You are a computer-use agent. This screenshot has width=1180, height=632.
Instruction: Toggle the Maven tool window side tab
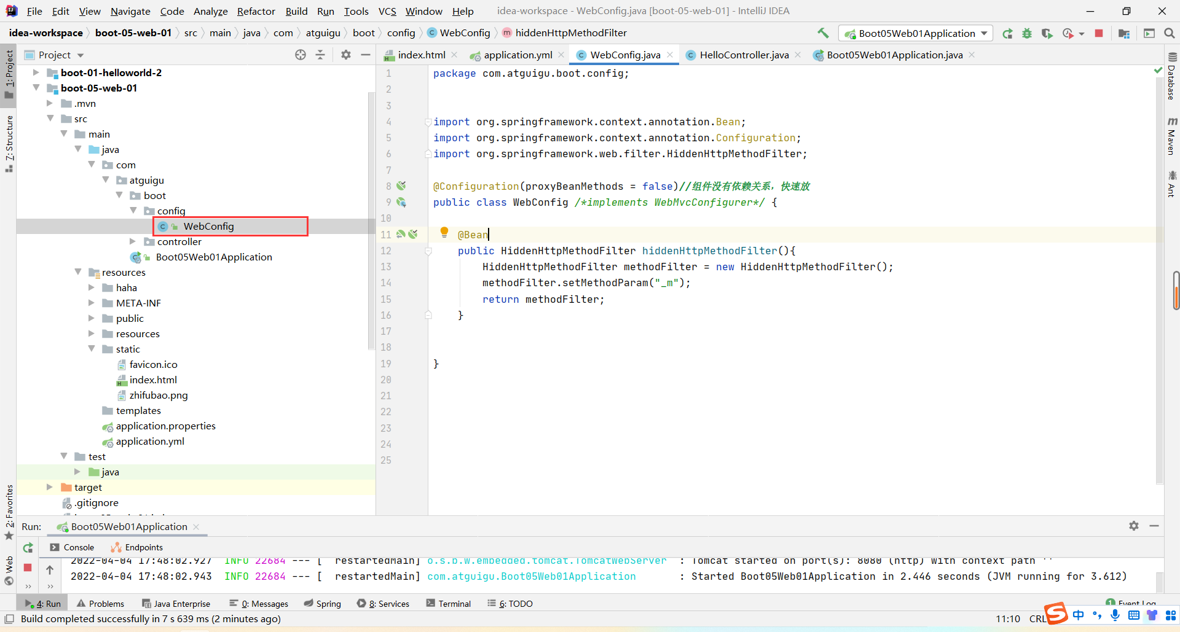point(1171,136)
